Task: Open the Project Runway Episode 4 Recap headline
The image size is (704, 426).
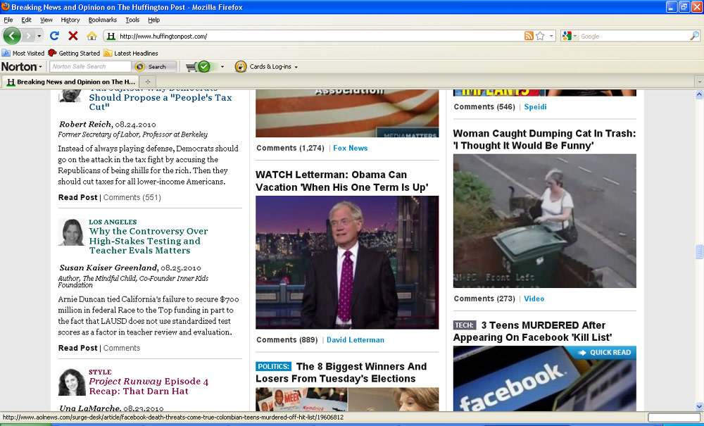Action: [x=149, y=386]
